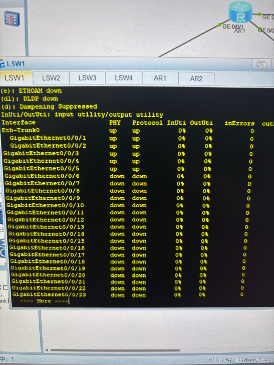
Task: Click the GigabitEthernet0/0/3 row text
Action: tap(41, 153)
